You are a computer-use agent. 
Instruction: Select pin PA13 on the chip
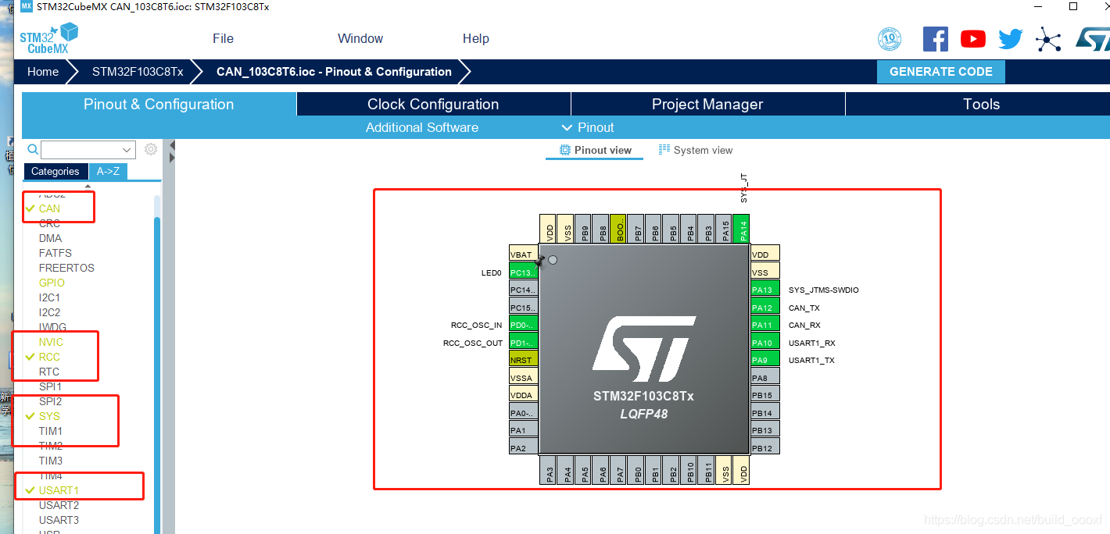(765, 290)
